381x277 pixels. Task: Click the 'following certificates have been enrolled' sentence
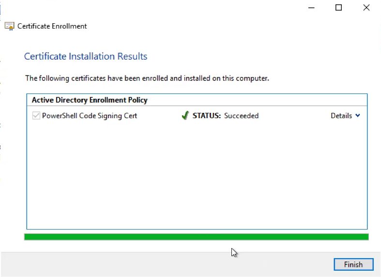[147, 78]
